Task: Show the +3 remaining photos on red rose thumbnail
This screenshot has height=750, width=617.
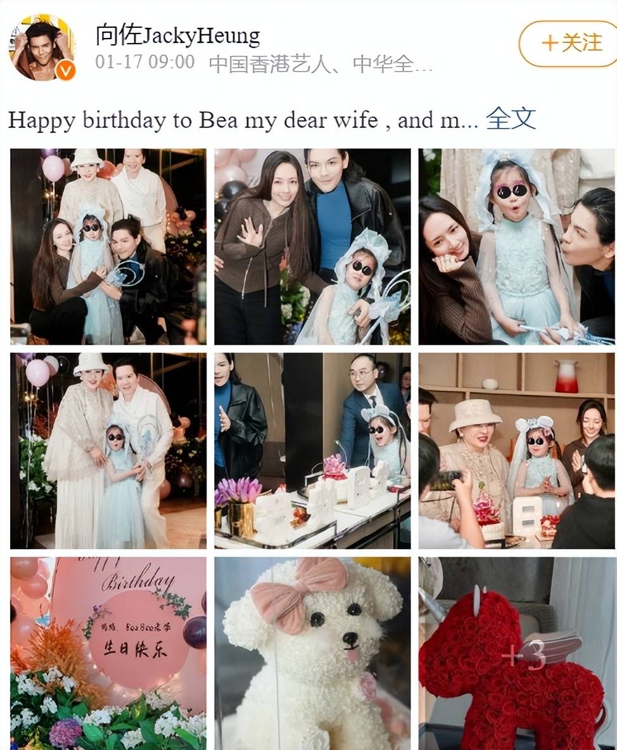Action: [524, 656]
